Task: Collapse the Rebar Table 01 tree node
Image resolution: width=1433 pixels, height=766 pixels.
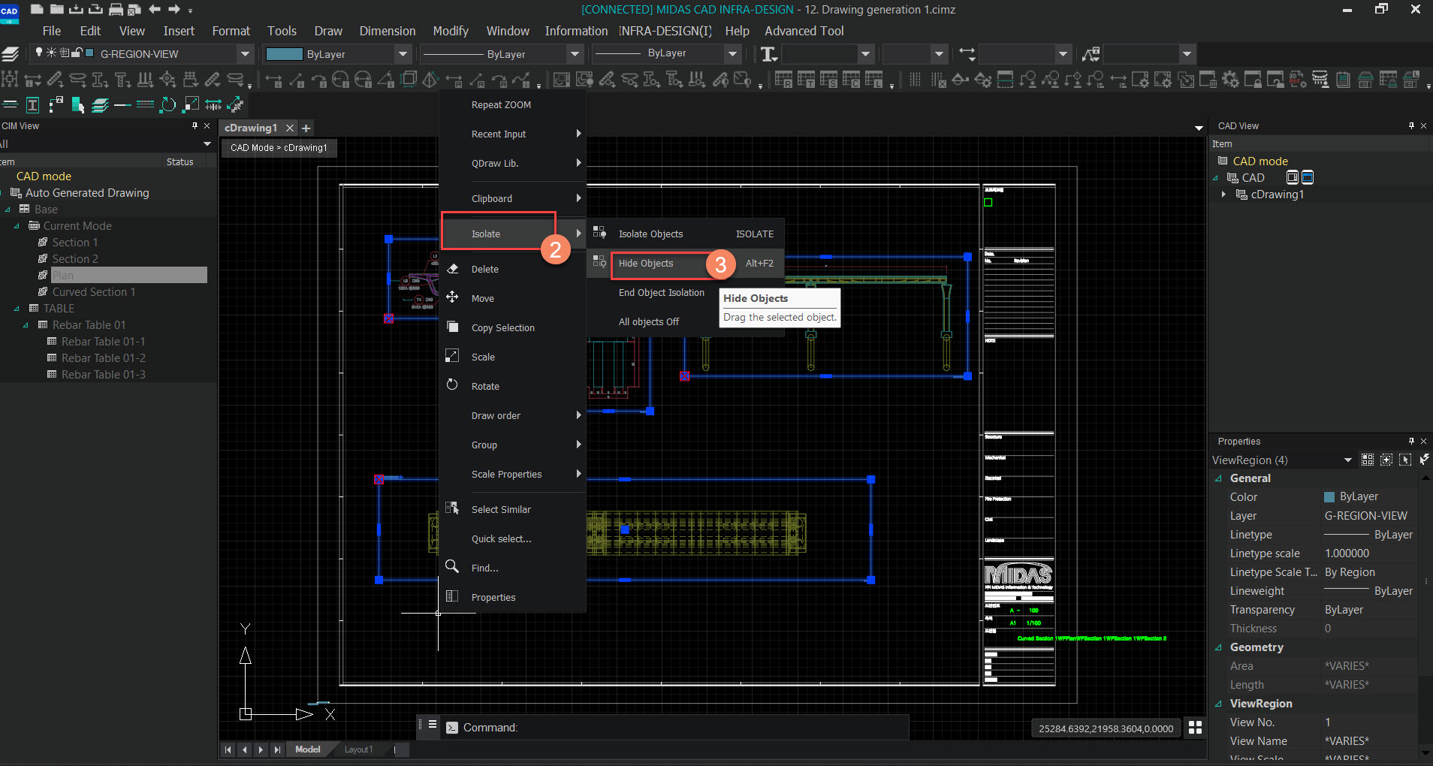Action: 26,325
